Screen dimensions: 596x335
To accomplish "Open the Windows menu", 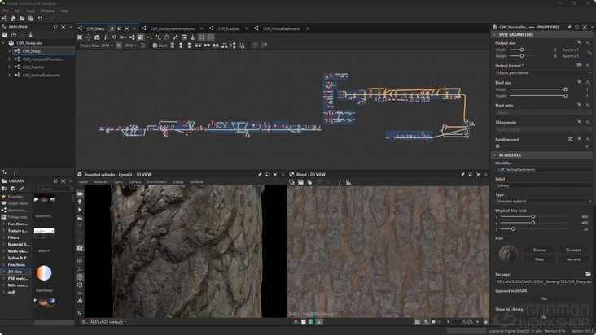I will click(47, 11).
